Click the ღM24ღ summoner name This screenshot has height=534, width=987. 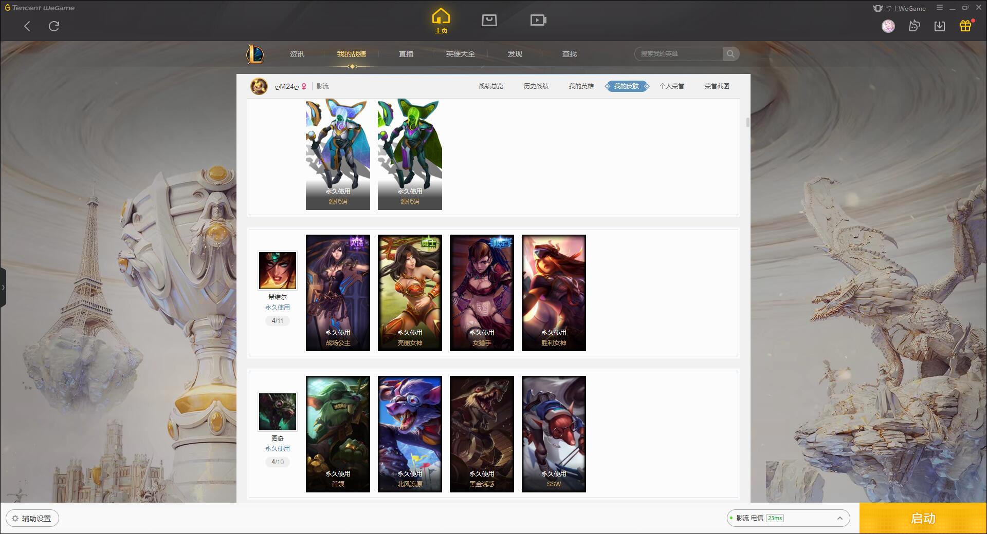point(287,86)
